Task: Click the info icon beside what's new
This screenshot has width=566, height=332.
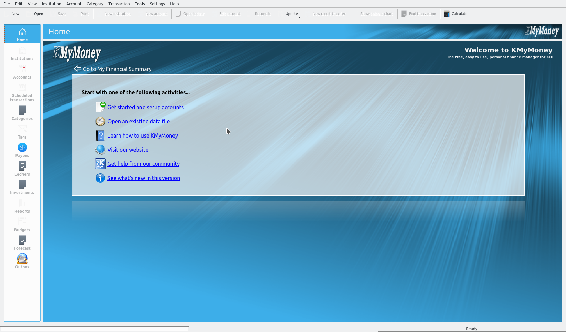Action: [100, 178]
